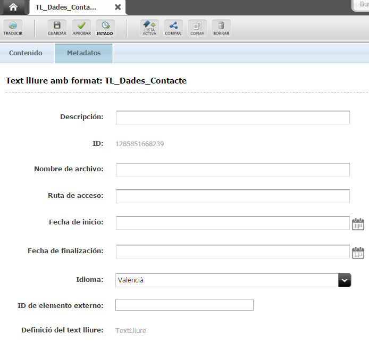Save using the Guardar icon
The image size is (369, 342).
(57, 28)
